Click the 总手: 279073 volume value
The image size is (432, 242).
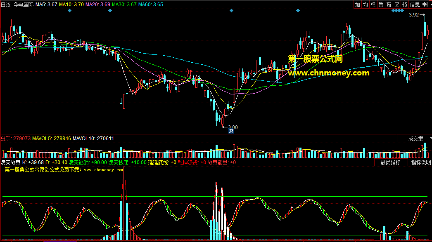(16, 139)
